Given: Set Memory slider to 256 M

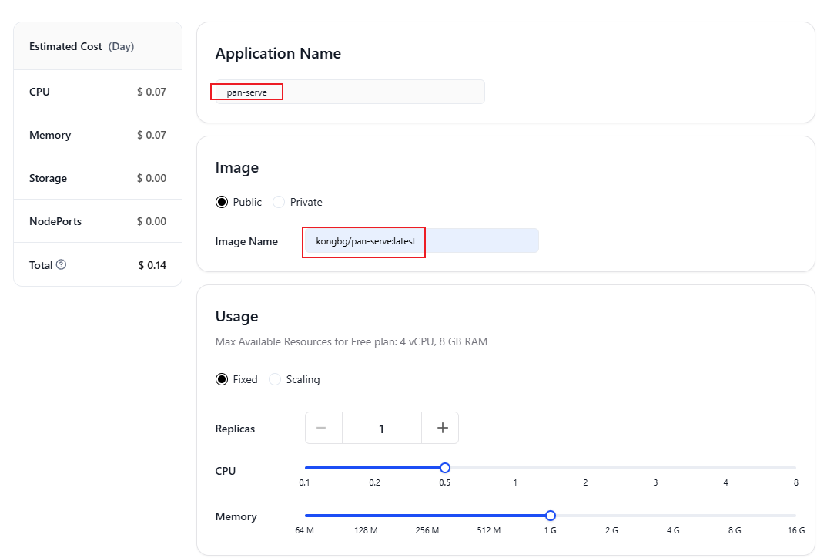Looking at the screenshot, I should point(427,516).
